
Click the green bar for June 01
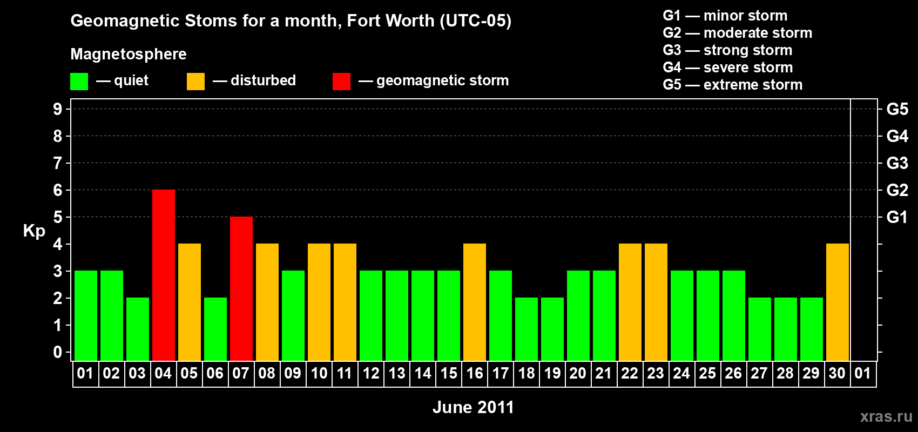(86, 315)
